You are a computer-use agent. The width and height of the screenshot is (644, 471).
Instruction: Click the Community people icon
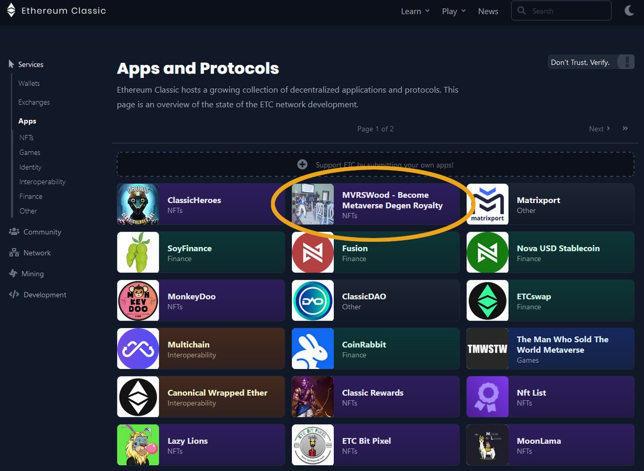13,232
